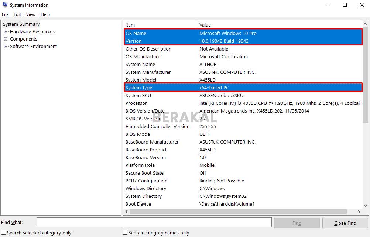Viewport: 370px width, 237px height.
Task: Open the View menu
Action: (x=31, y=14)
